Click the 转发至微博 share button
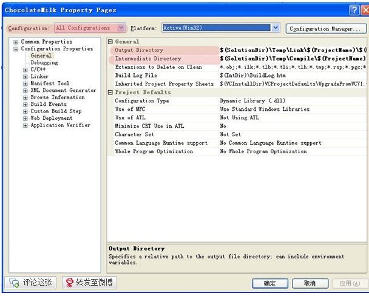The height and width of the screenshot is (296, 369). coord(89,283)
